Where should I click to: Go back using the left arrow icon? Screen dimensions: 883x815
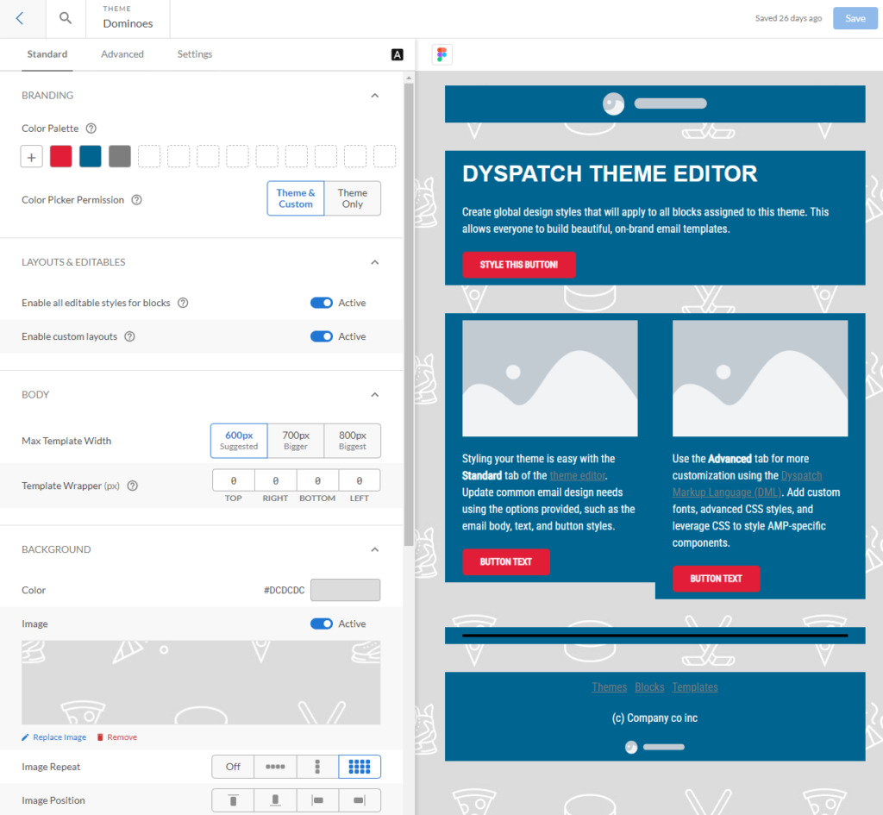coord(20,19)
